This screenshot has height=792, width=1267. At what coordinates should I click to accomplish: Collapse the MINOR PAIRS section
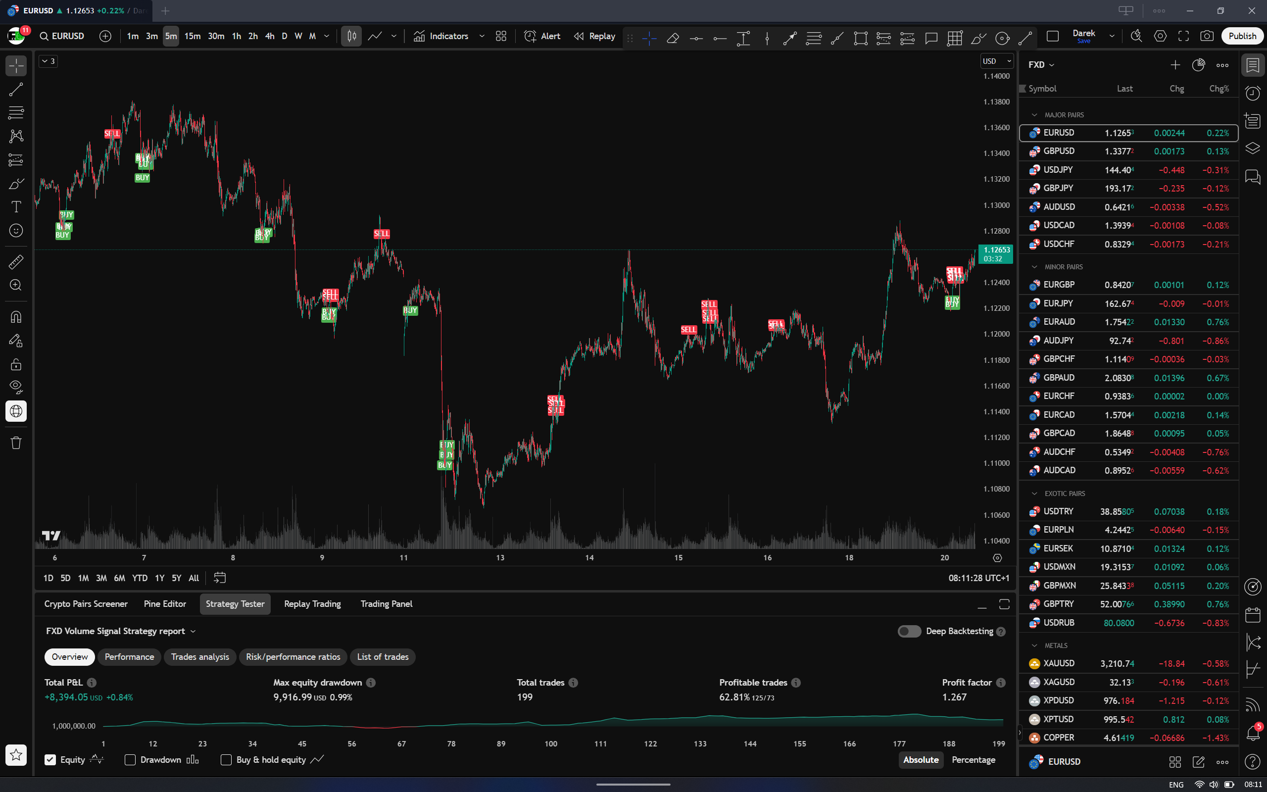click(x=1034, y=267)
